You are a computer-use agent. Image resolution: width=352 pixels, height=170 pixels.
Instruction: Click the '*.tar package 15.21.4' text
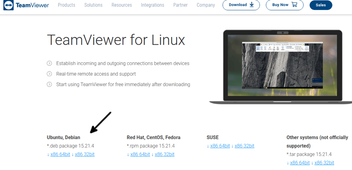[x=309, y=154]
